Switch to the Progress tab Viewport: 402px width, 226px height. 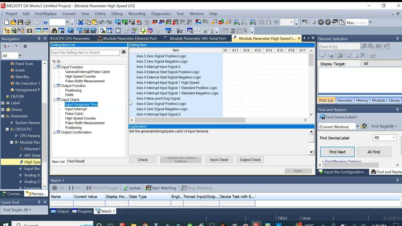(82, 211)
